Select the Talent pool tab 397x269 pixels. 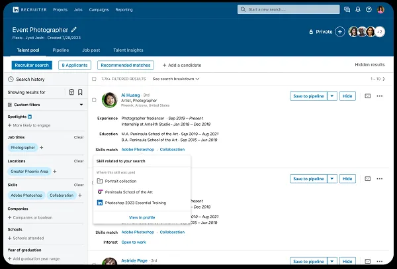28,50
